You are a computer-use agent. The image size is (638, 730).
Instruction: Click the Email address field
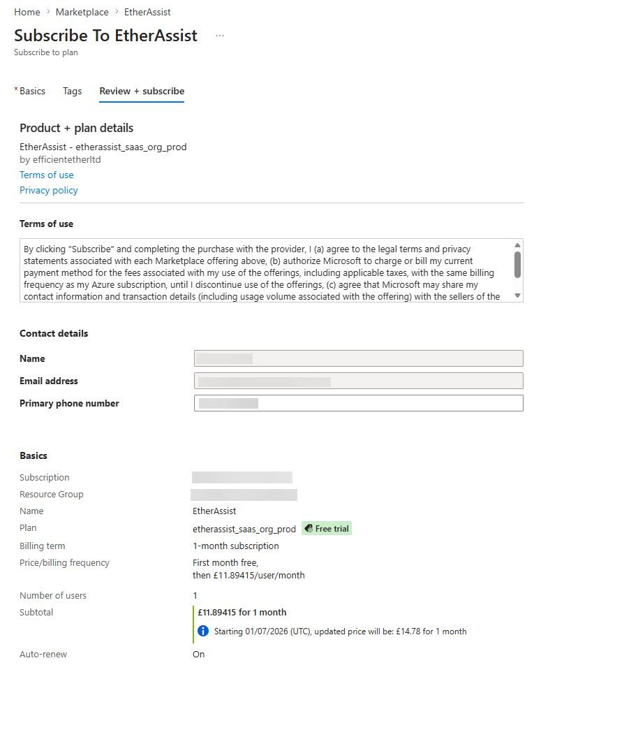point(358,381)
